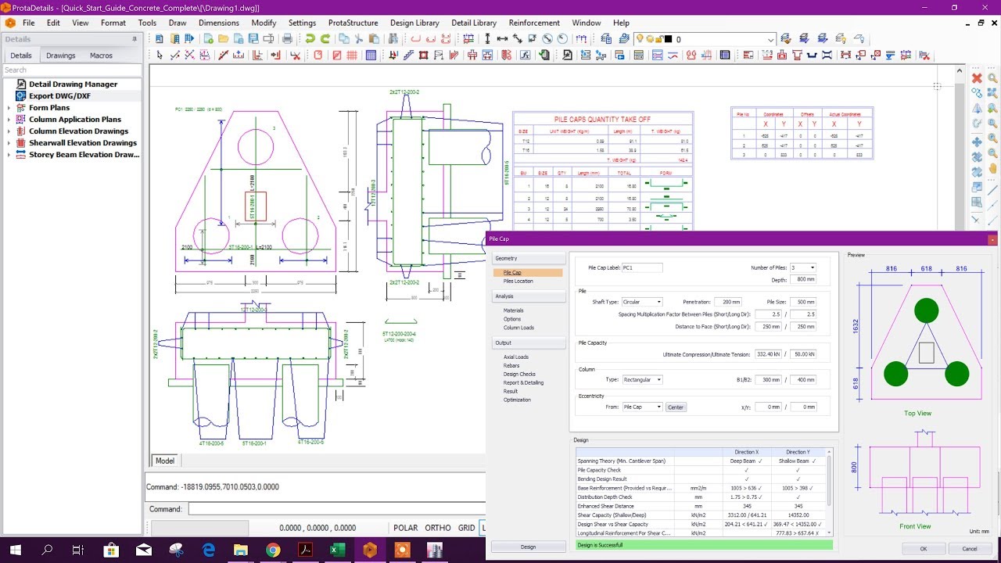Screen dimensions: 1001x563
Task: Click the mirror triangle icon on right toolbar
Action: tap(977, 107)
